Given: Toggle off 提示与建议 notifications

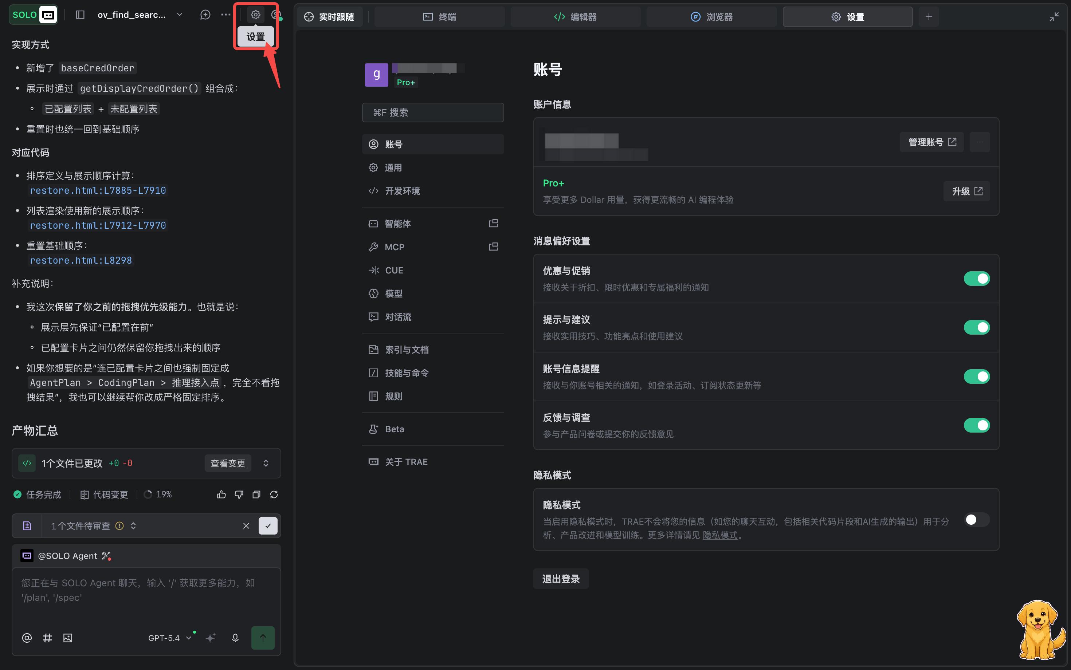Looking at the screenshot, I should click(x=977, y=327).
